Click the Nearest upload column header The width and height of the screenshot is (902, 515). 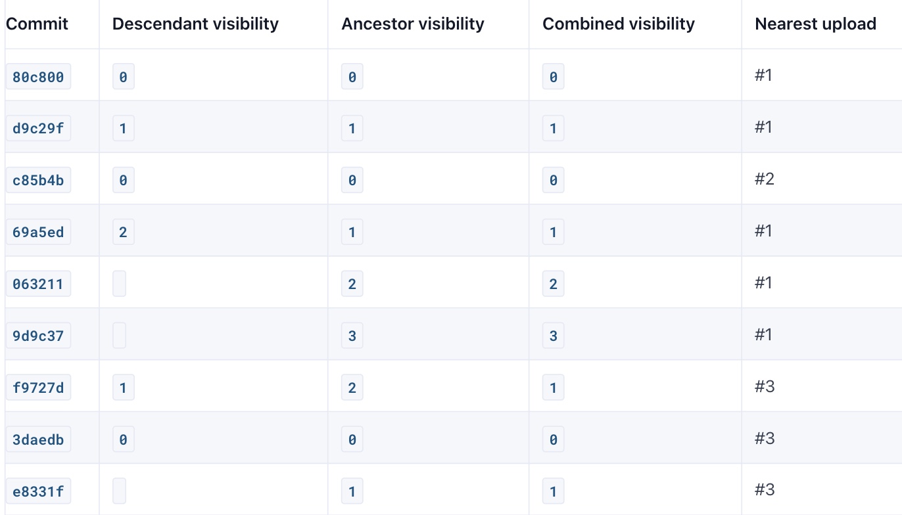coord(815,24)
